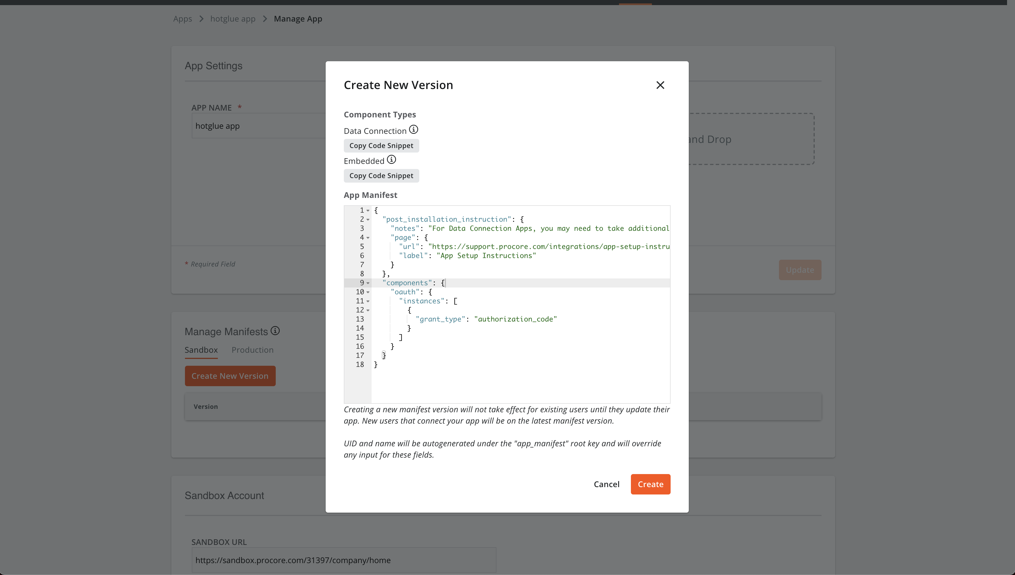Click the chevron after Apps breadcrumb
1015x575 pixels.
pyautogui.click(x=201, y=19)
